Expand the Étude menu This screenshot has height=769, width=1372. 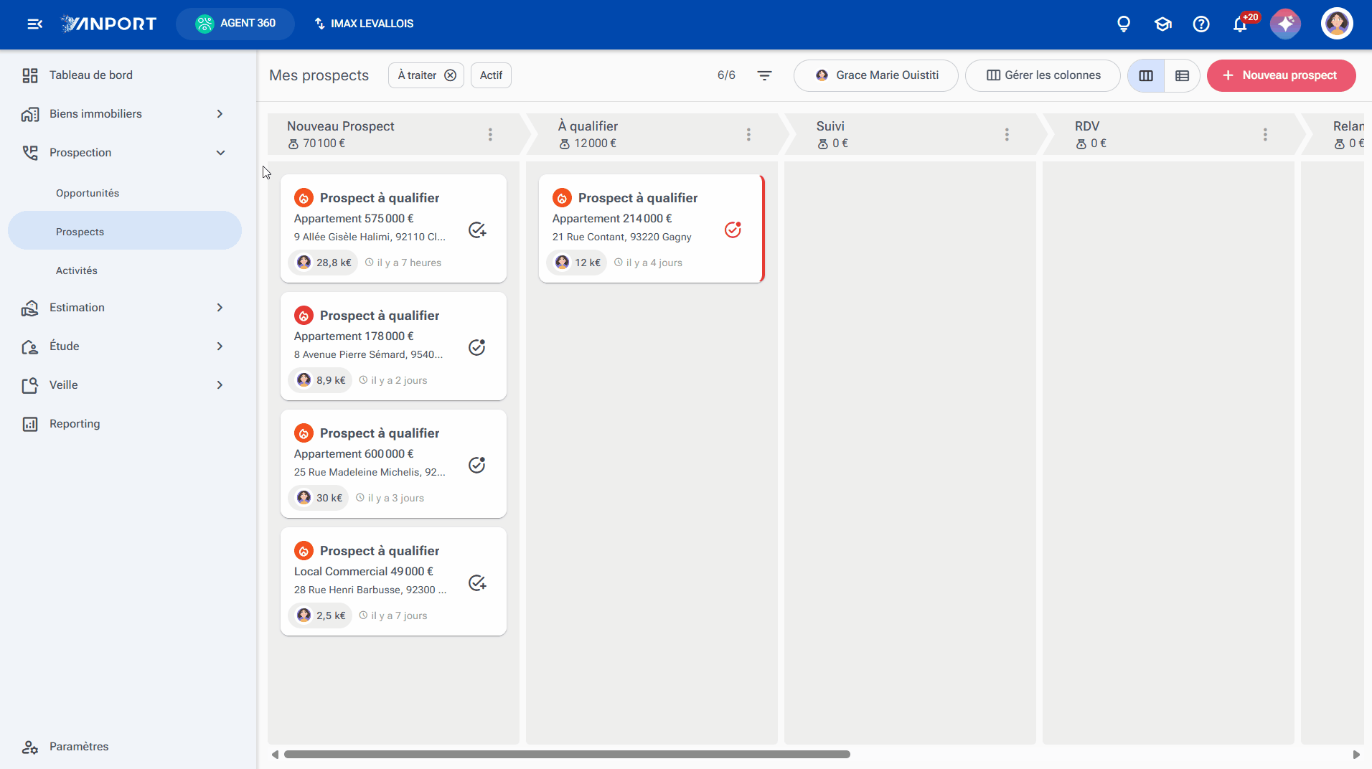220,346
